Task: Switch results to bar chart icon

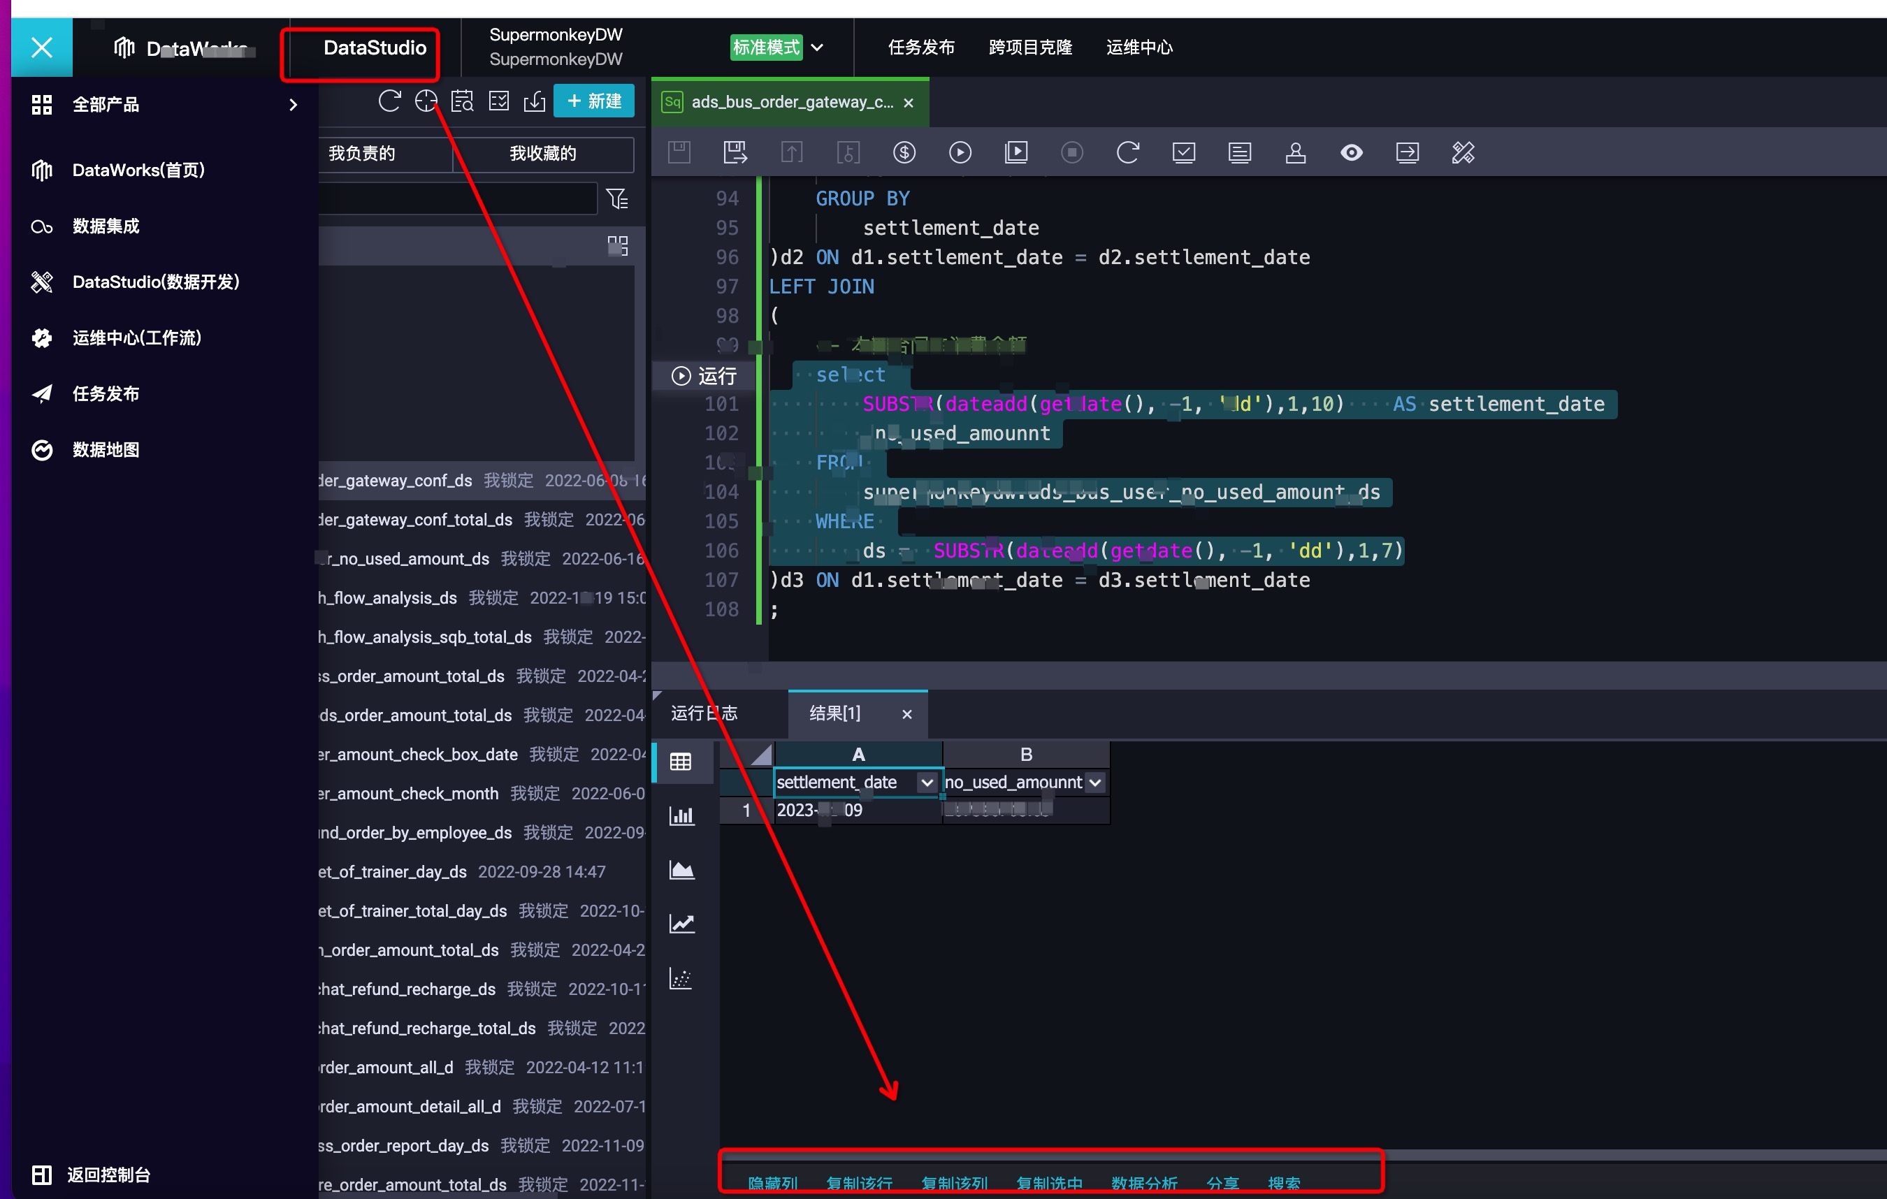Action: (x=680, y=816)
